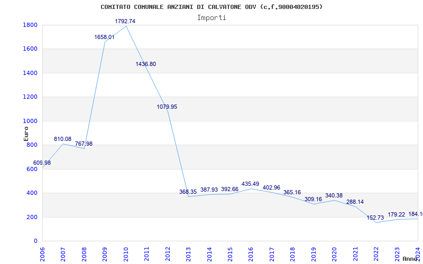
Task: Select the 2009 x-axis year label
Action: pos(105,254)
